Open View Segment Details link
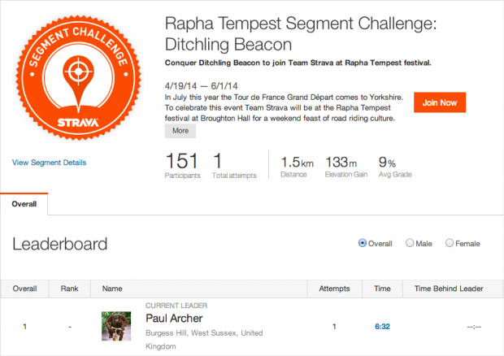 point(49,163)
